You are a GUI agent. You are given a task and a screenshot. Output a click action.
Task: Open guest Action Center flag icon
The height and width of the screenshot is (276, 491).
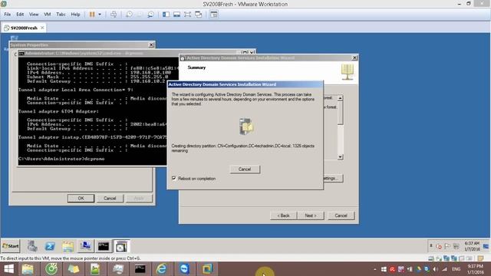447,246
